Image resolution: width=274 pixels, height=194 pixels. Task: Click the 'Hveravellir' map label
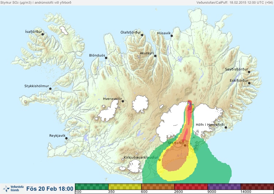[x=113, y=99]
